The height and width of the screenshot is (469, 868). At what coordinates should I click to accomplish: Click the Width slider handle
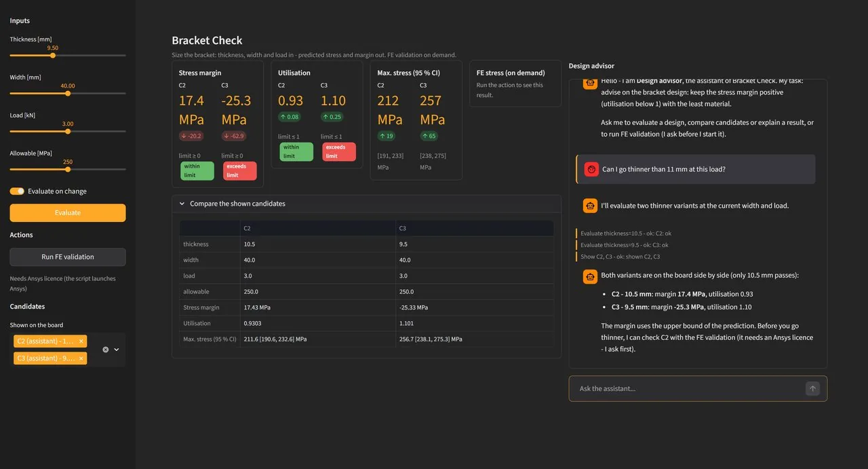[68, 94]
